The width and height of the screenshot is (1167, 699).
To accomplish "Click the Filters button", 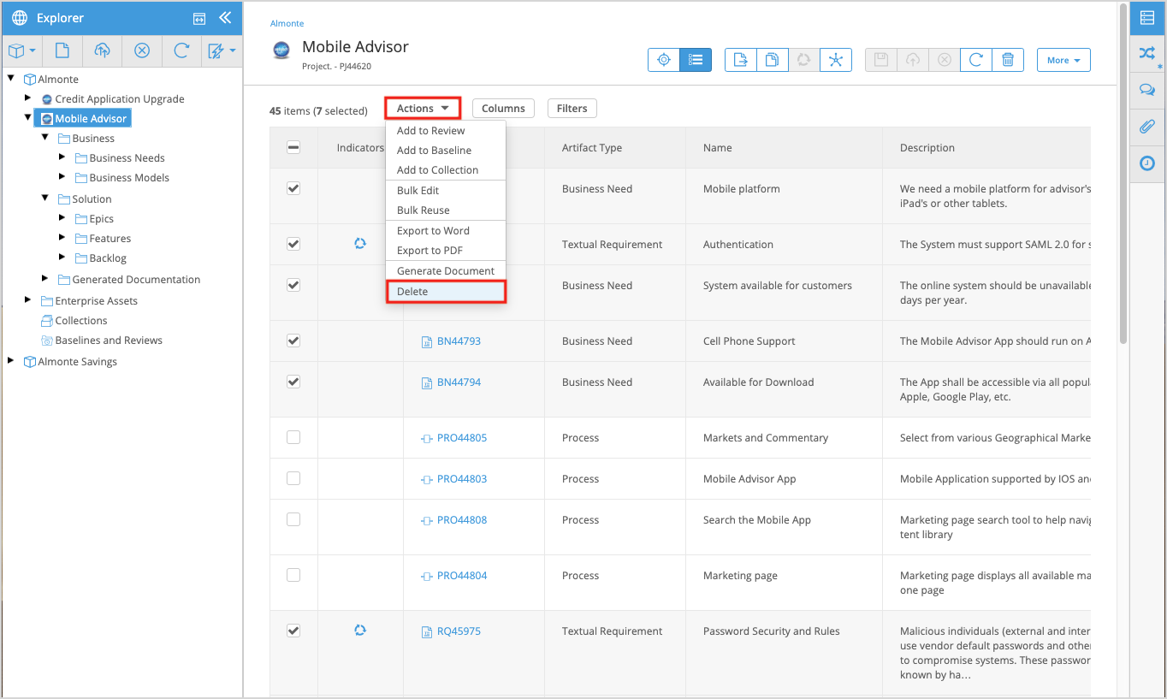I will point(572,108).
